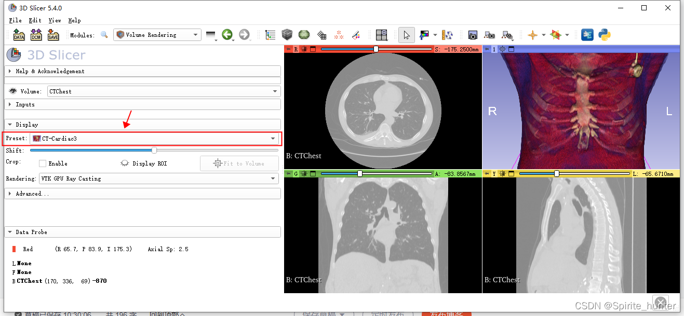This screenshot has height=316, width=684.
Task: Open the Volumes cube module icon
Action: point(287,35)
